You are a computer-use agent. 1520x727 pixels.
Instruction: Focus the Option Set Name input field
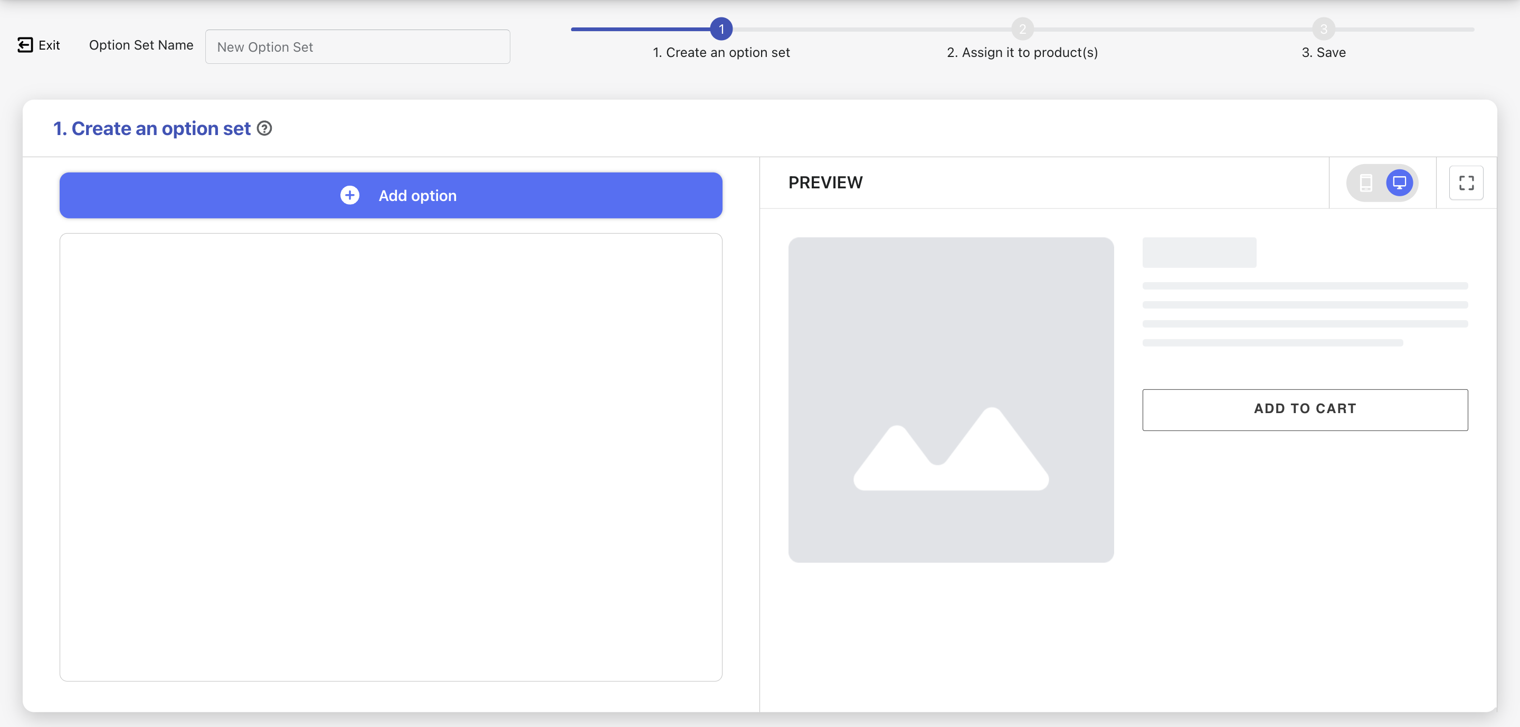click(x=358, y=46)
